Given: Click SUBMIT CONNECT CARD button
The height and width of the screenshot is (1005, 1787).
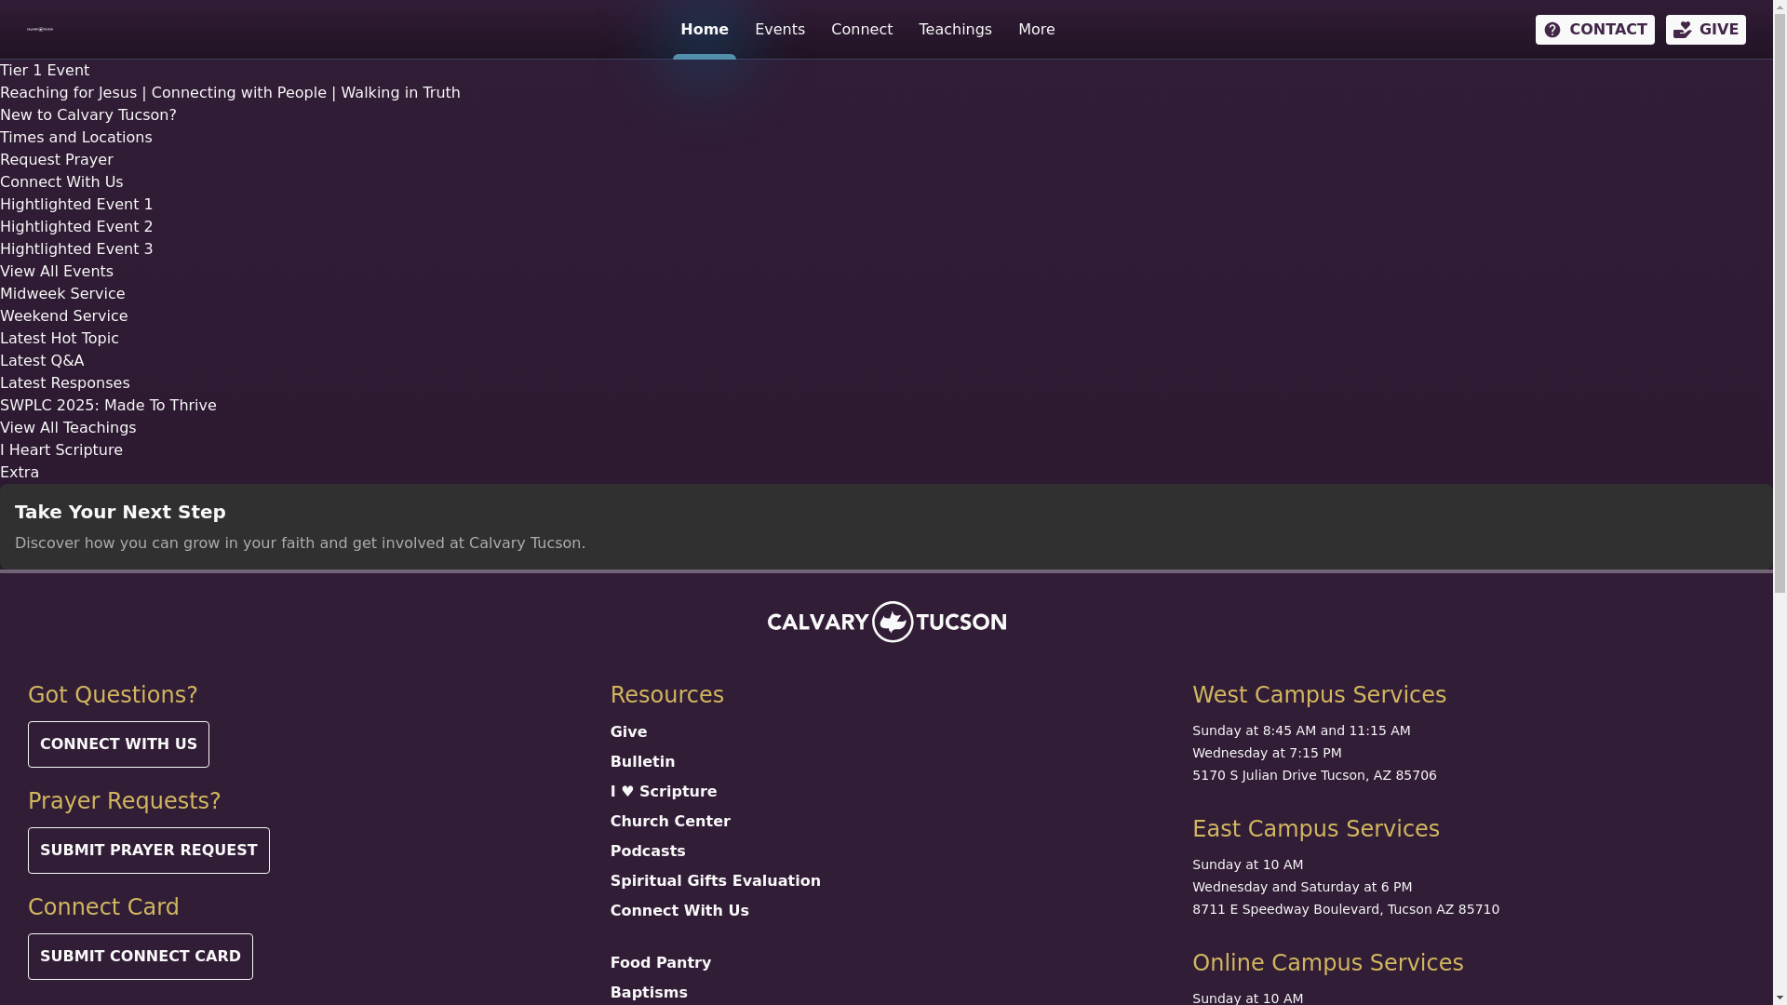Looking at the screenshot, I should (x=141, y=957).
